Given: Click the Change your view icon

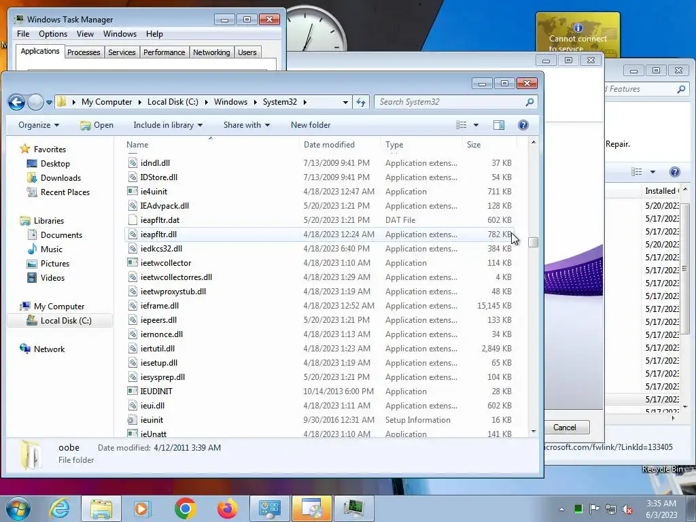Looking at the screenshot, I should [x=462, y=125].
